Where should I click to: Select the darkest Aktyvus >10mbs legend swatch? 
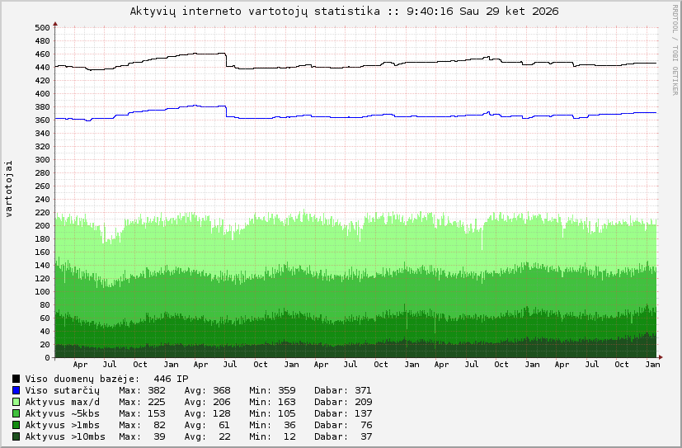[x=16, y=436]
